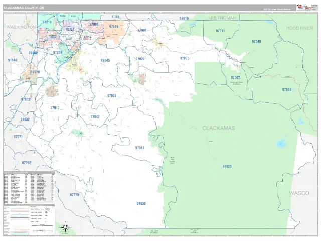Click ZIP code label 97032
Image resolution: width=321 pixels, height=241 pixels.
(x=25, y=119)
